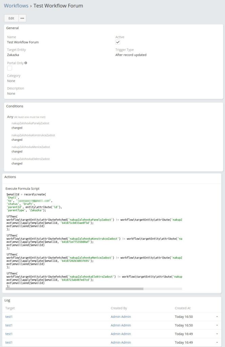225x347 pixels.
Task: Expand dropdown arrow for first 16:50 log row
Action: [x=217, y=317]
